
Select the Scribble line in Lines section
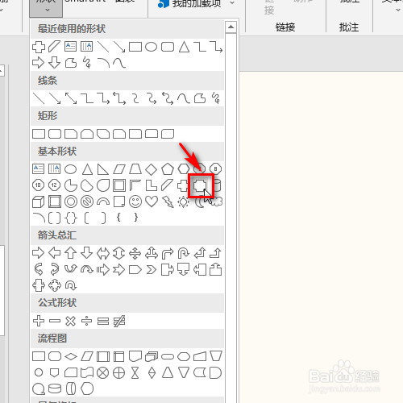[216, 98]
